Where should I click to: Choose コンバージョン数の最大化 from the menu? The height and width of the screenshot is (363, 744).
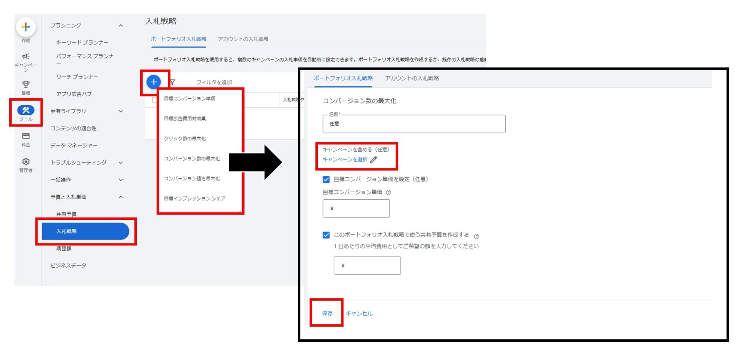coord(192,159)
